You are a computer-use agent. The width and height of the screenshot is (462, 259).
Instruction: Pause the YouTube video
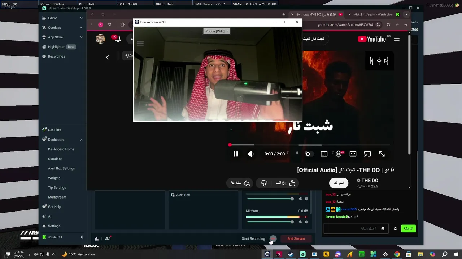(236, 154)
